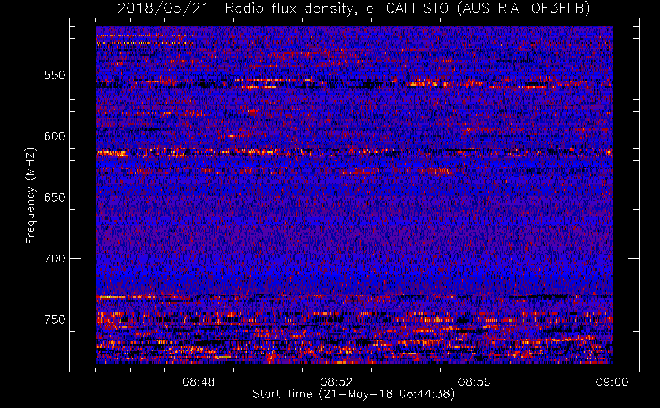660x408 pixels.
Task: Click the 600 frequency tick label
Action: click(54, 136)
